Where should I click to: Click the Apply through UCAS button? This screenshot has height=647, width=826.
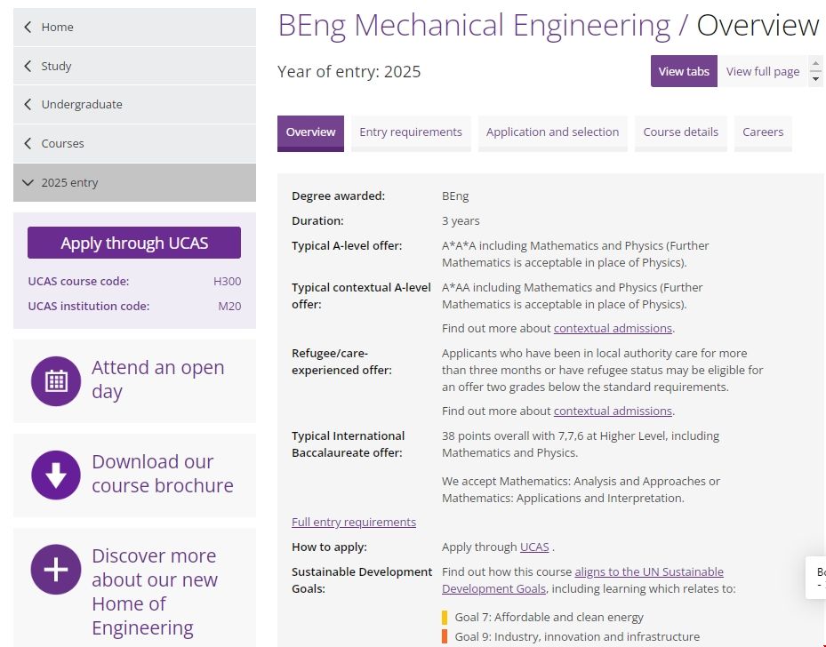coord(134,243)
